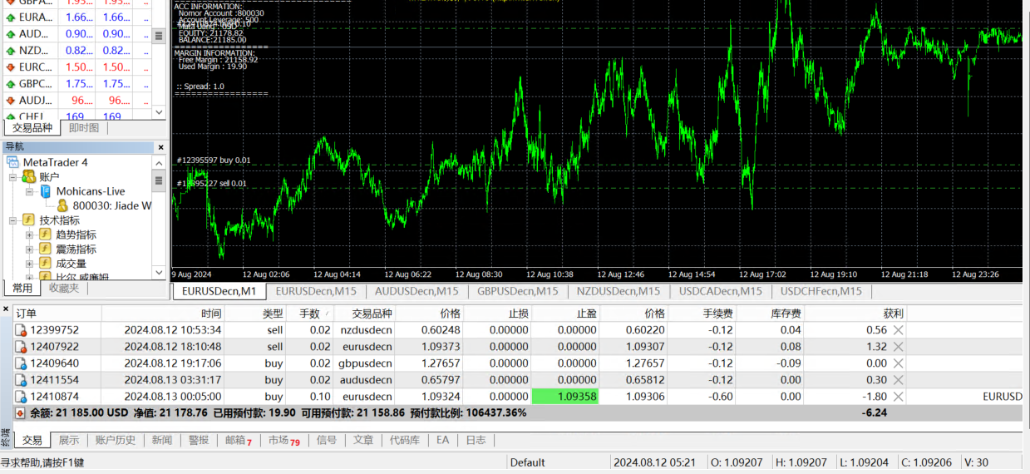Switch to the GBPUSDecn,M15 chart tab
Screen dimensions: 1030x474
(x=516, y=291)
